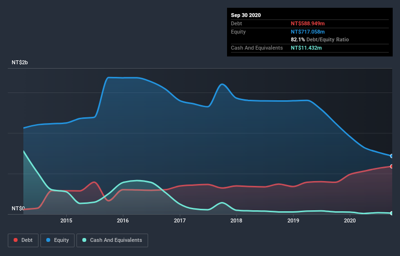The height and width of the screenshot is (256, 400).
Task: Click the teal Cash endpoint marker
Action: 392,213
